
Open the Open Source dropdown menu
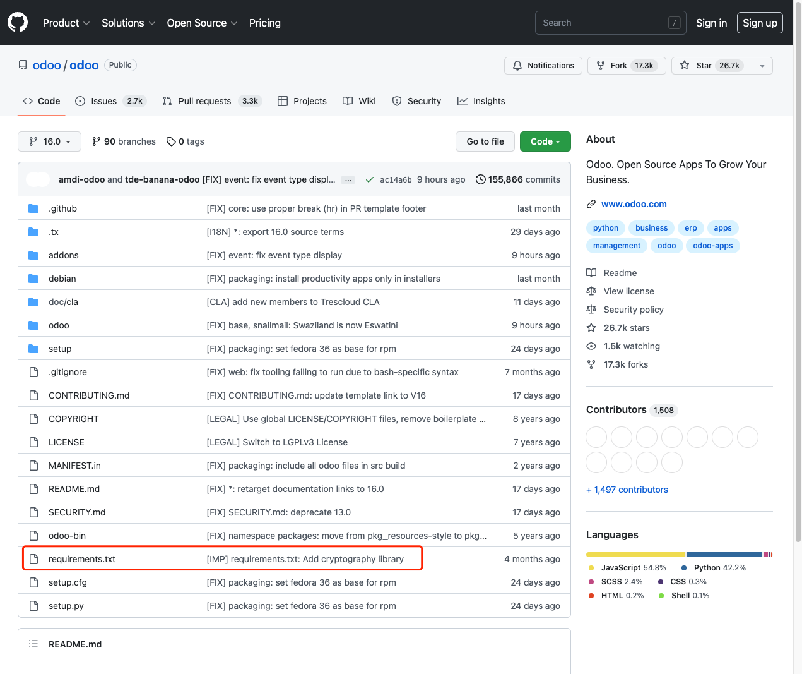(203, 23)
